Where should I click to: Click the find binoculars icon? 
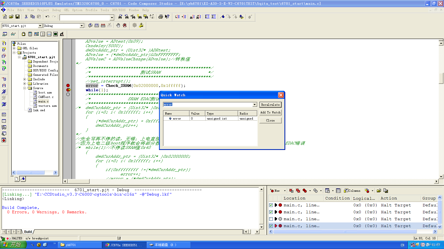coord(120,17)
